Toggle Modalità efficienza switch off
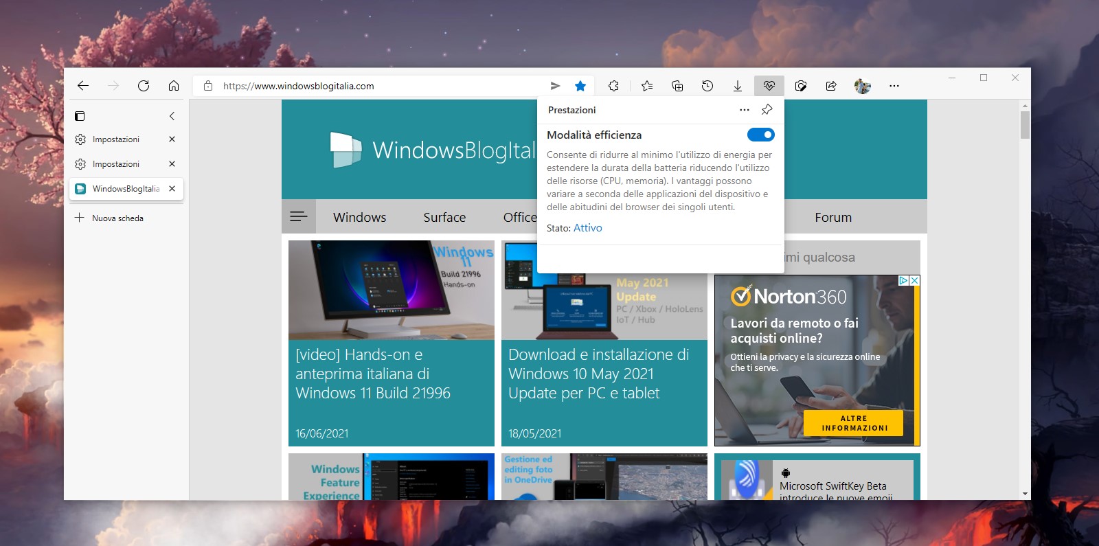This screenshot has height=546, width=1099. [760, 135]
